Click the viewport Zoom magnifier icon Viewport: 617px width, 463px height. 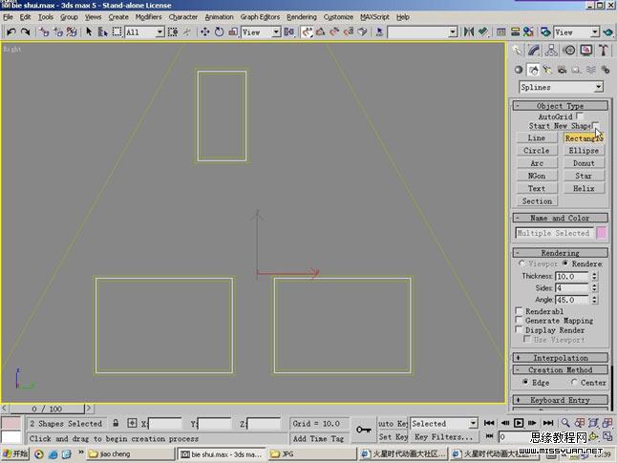[565, 423]
